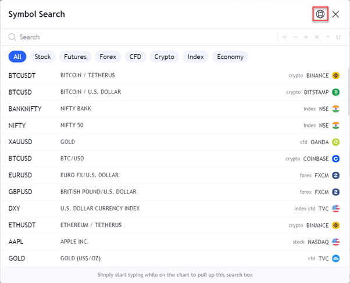350x283 pixels.
Task: Click OANDA logo on XAUUSD row
Action: pos(335,142)
